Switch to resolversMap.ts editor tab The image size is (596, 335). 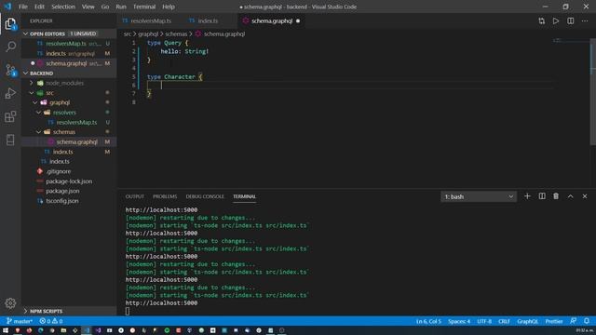[x=151, y=20]
